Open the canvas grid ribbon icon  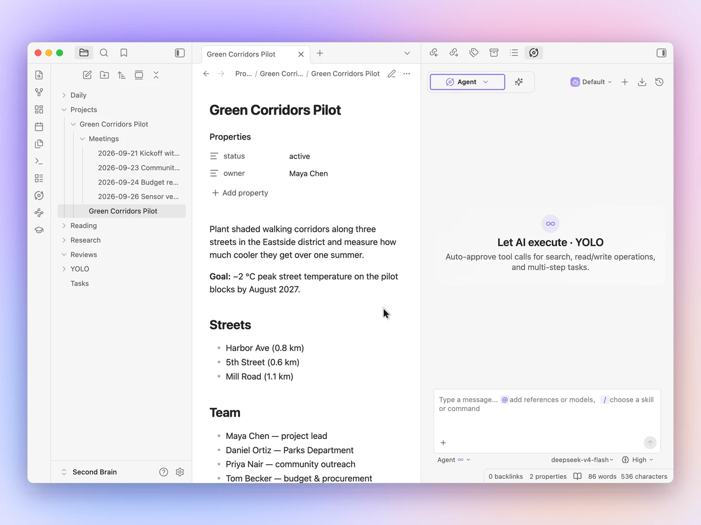pyautogui.click(x=39, y=109)
